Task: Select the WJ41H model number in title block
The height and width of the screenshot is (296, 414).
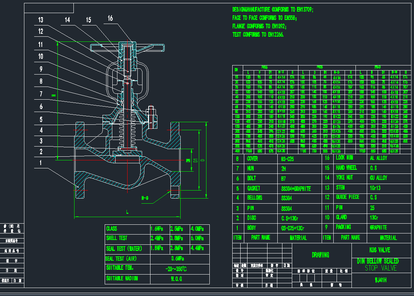Action: [x=381, y=280]
